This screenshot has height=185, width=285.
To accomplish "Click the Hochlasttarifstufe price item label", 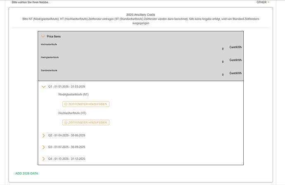I will [49, 44].
